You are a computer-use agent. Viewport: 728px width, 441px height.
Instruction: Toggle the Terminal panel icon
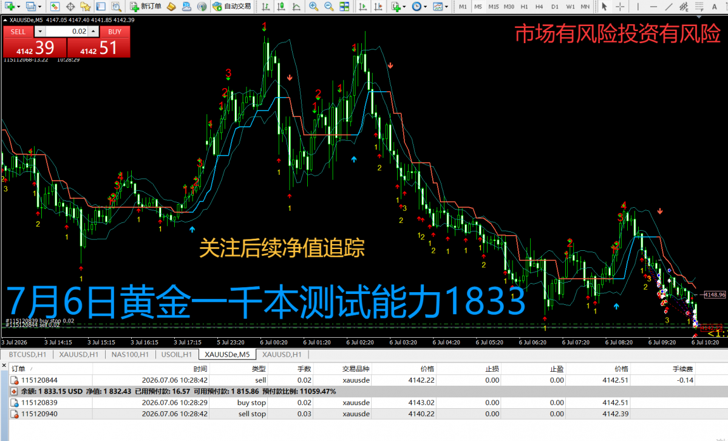[101, 7]
